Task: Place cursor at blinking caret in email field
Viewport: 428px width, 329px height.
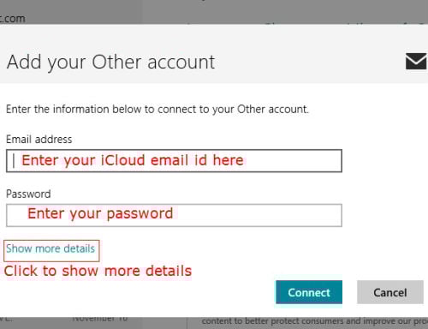Action: point(14,160)
